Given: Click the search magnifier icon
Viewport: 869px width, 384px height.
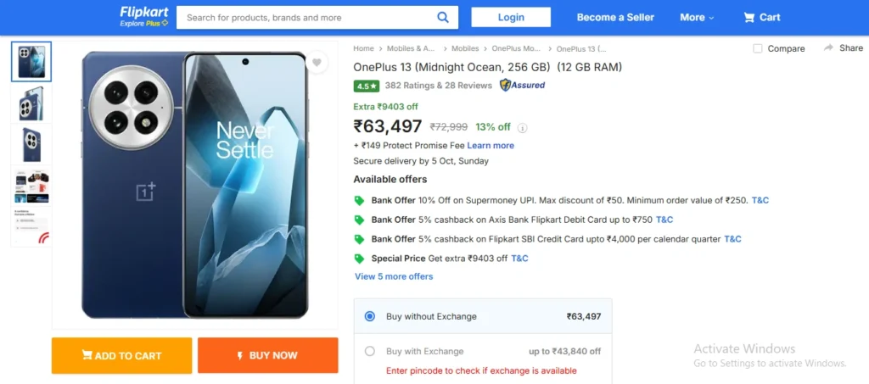Looking at the screenshot, I should coord(442,17).
